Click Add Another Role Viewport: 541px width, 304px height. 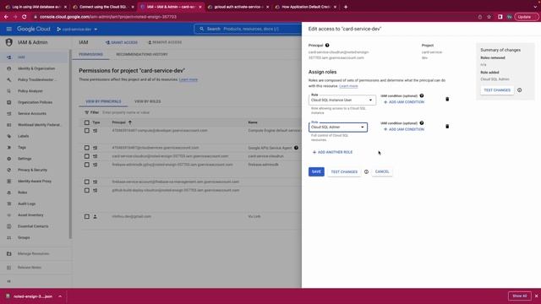tap(332, 152)
